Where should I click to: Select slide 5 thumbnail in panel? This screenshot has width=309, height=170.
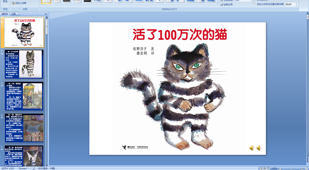pyautogui.click(x=24, y=156)
